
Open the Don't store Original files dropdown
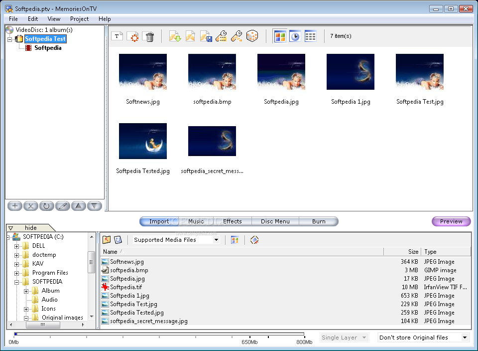[465, 338]
